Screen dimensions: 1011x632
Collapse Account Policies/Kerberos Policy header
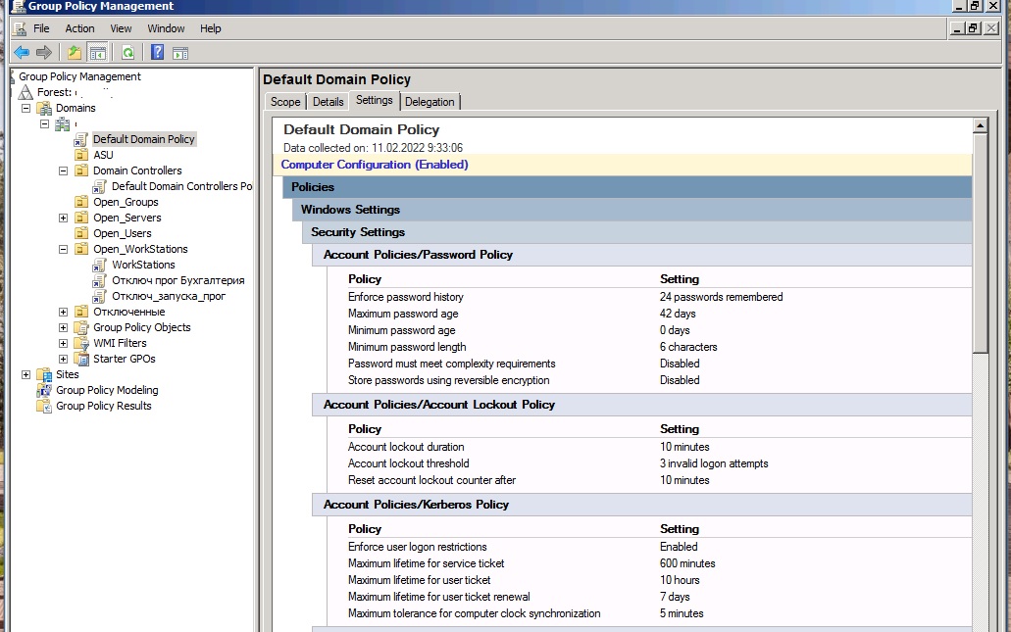(x=642, y=505)
